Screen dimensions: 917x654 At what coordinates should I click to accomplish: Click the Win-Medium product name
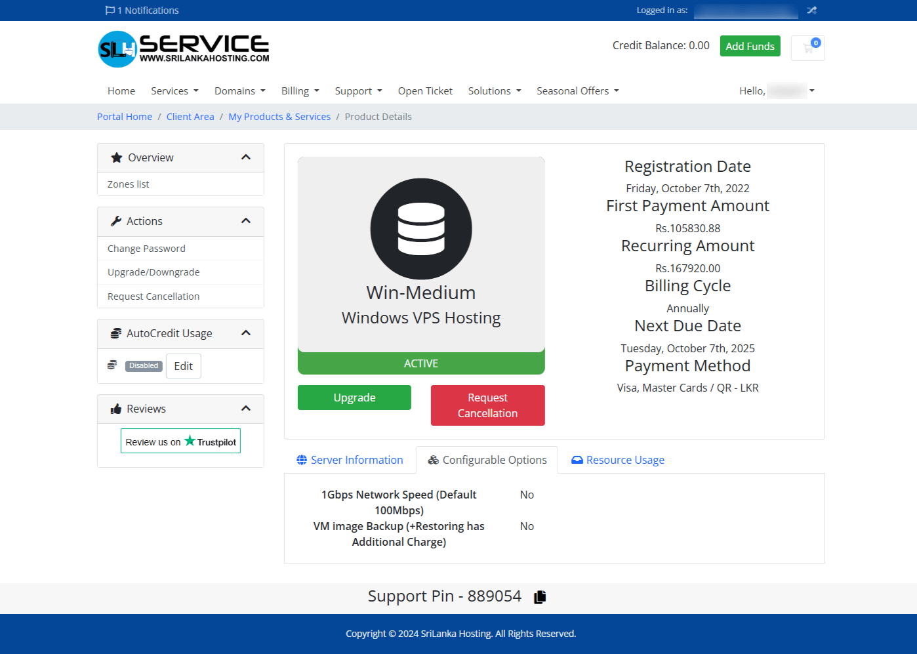[x=421, y=293]
